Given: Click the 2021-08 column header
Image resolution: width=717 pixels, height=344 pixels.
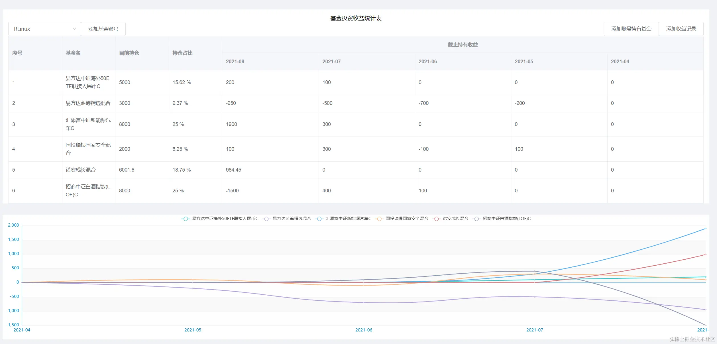Looking at the screenshot, I should (235, 62).
